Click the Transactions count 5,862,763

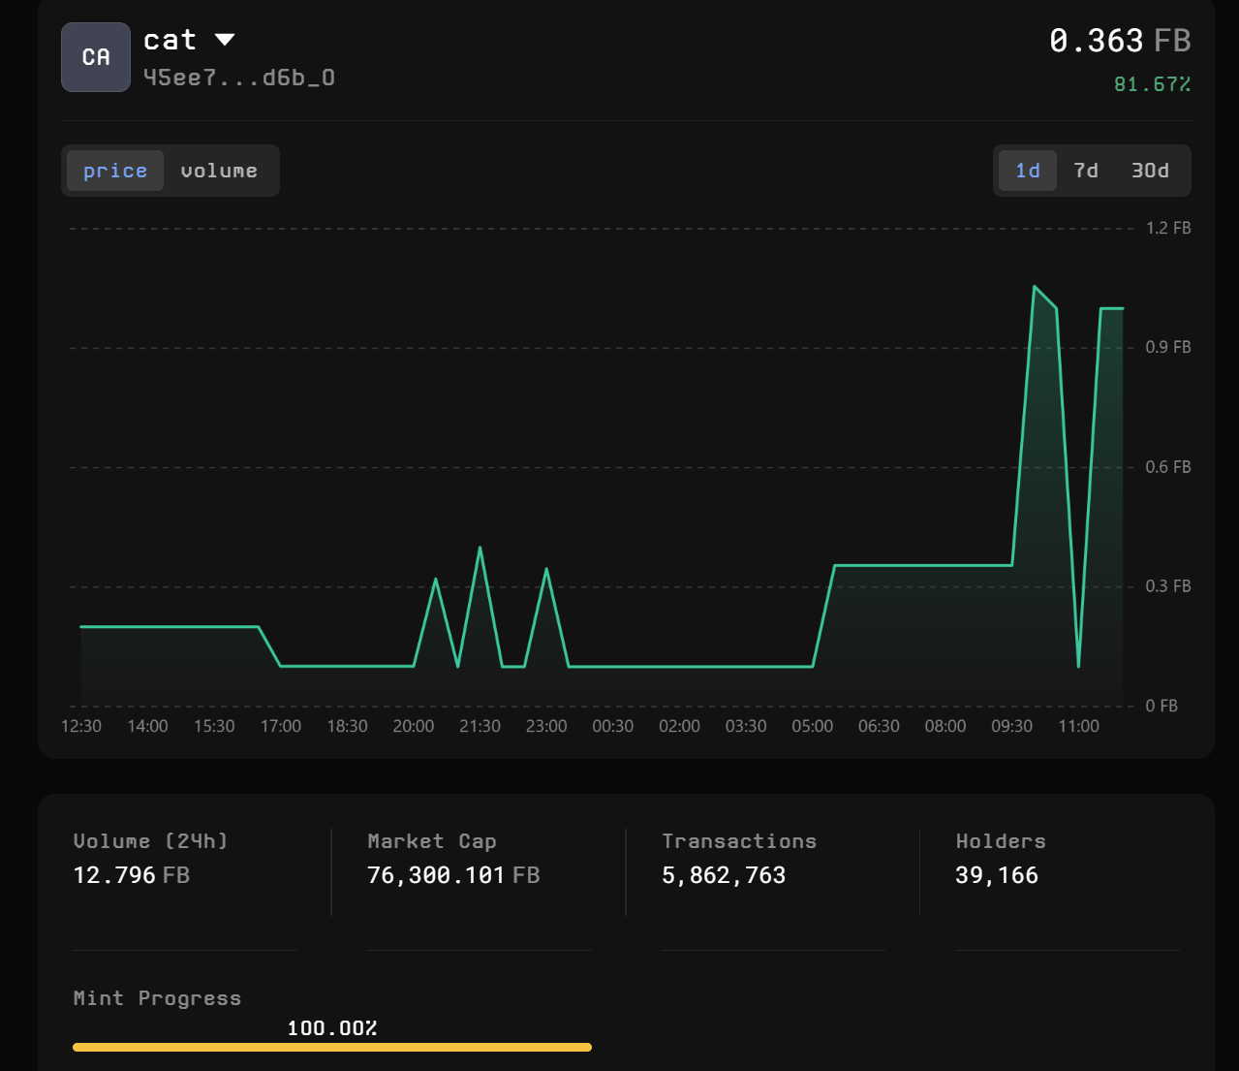tap(723, 875)
